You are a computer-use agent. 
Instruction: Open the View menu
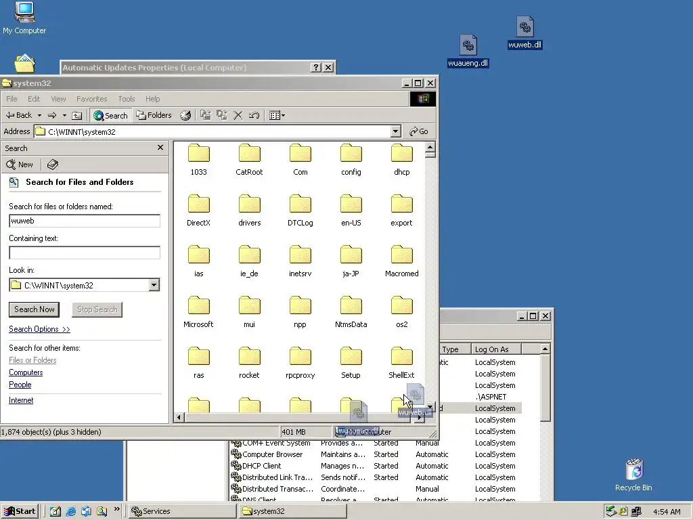point(58,99)
